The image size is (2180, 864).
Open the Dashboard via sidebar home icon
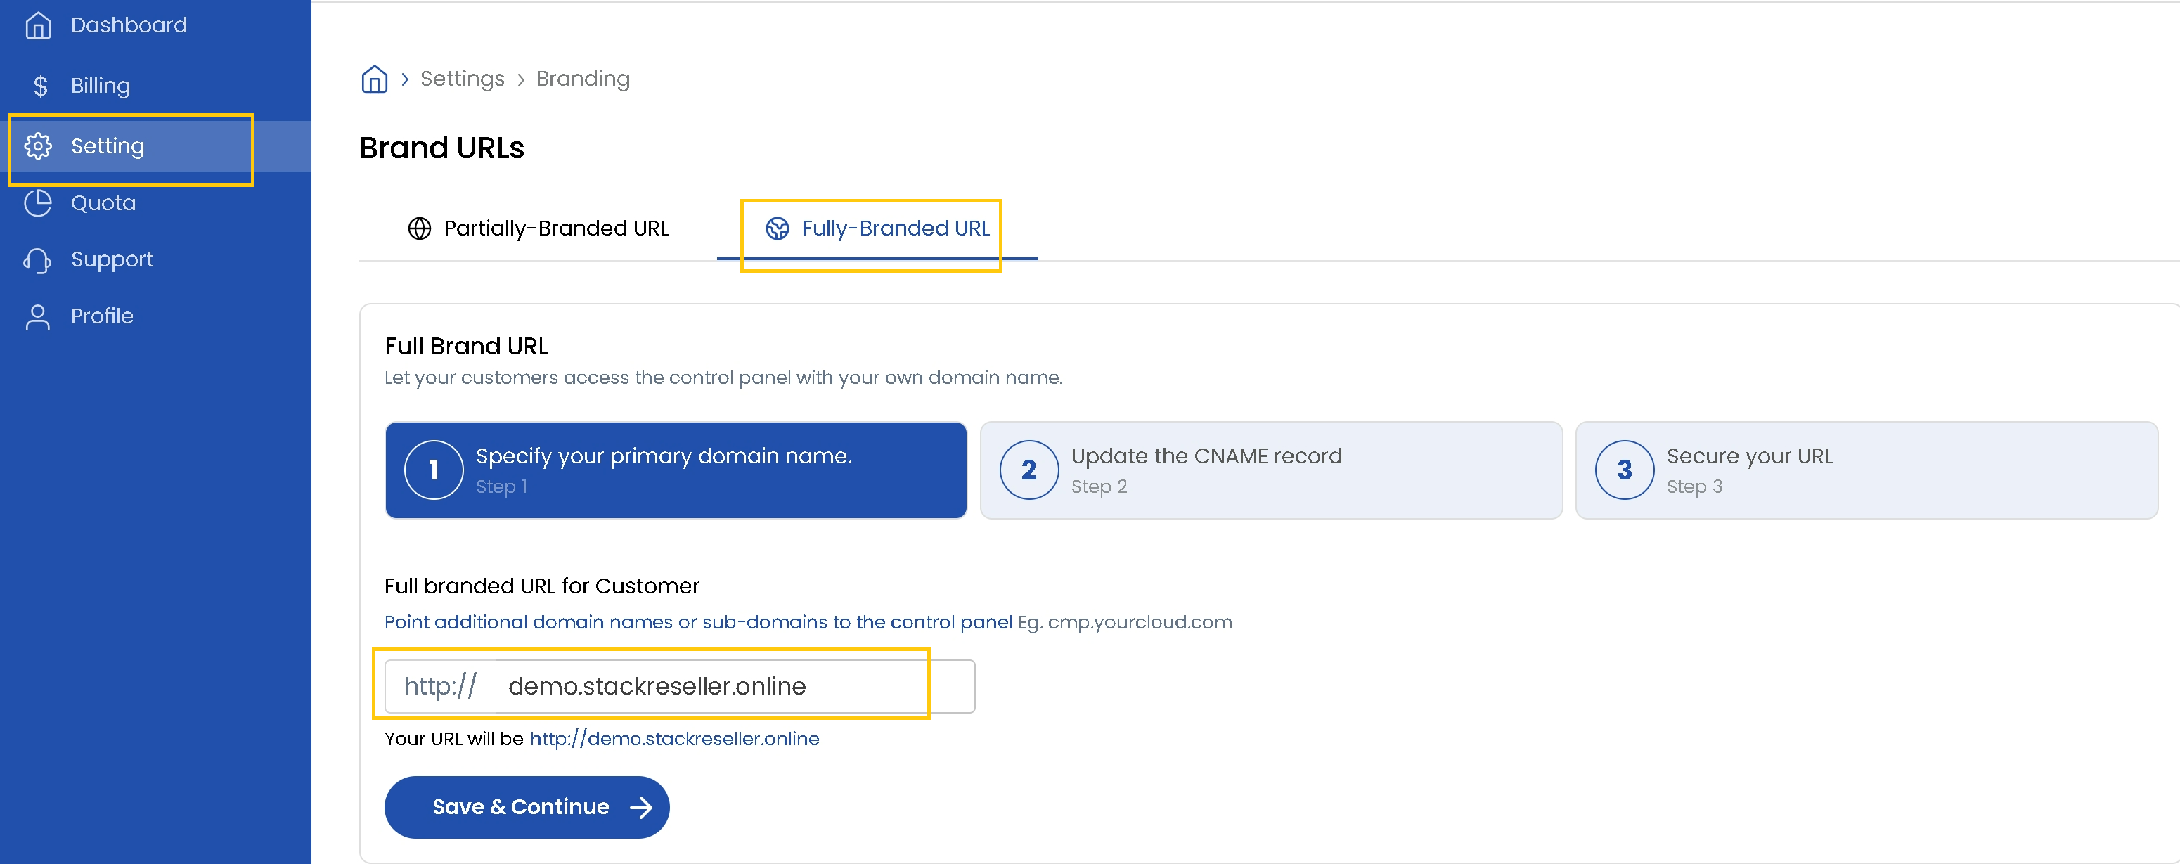pos(37,25)
